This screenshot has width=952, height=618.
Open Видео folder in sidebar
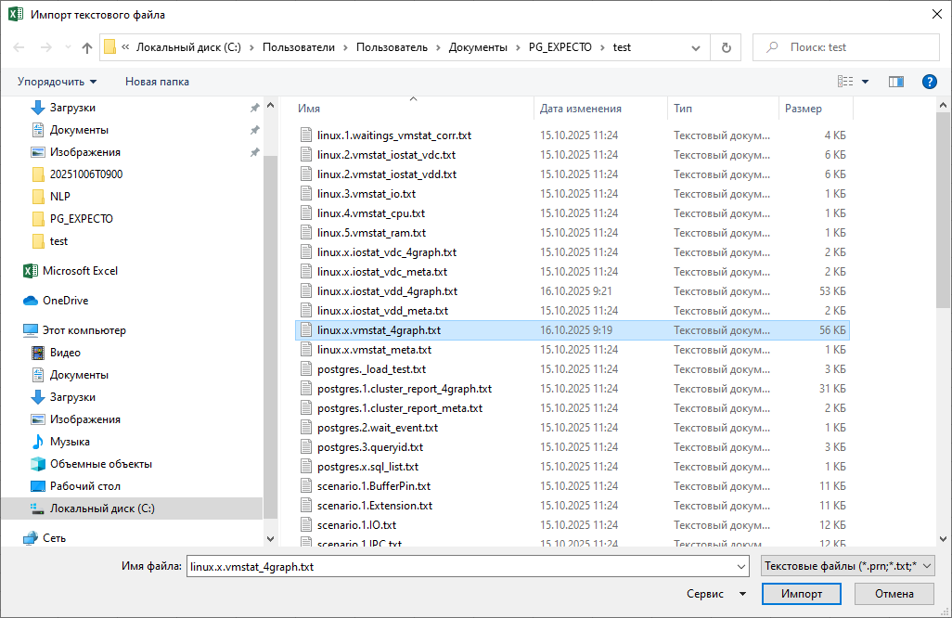pos(65,353)
